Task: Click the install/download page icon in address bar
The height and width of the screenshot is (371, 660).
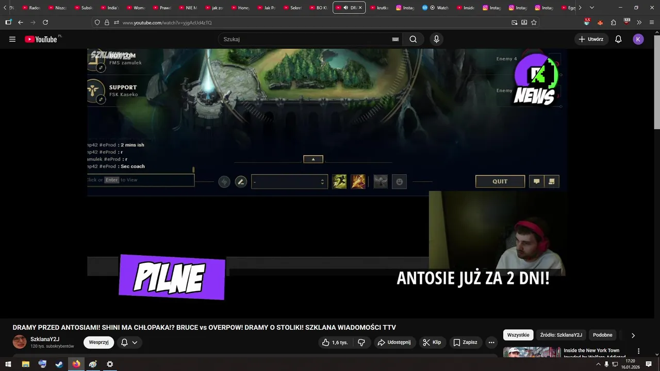Action: pyautogui.click(x=524, y=22)
